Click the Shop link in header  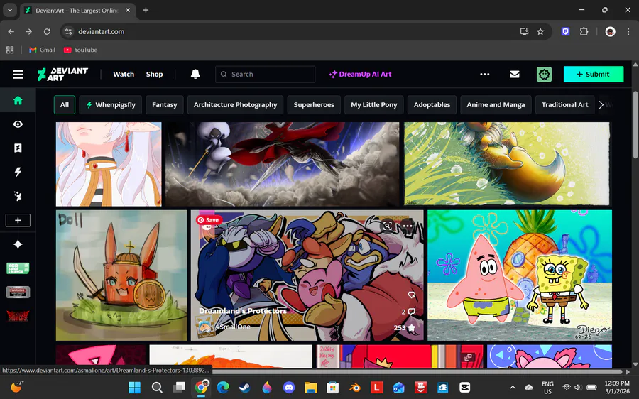tap(155, 74)
